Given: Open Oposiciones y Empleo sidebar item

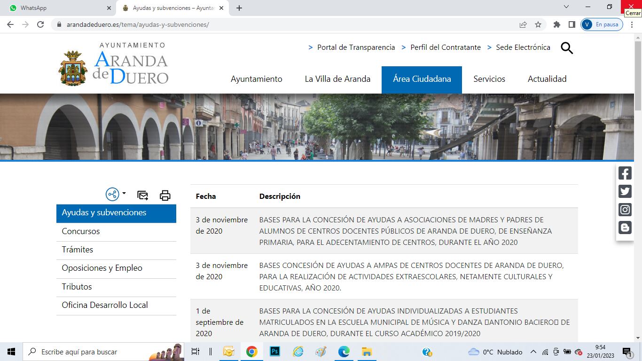Looking at the screenshot, I should [116, 268].
